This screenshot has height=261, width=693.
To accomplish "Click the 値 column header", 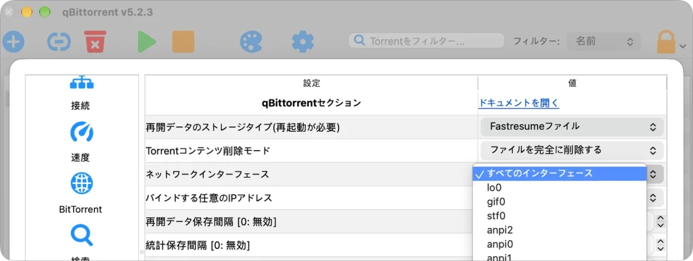I will coord(572,83).
